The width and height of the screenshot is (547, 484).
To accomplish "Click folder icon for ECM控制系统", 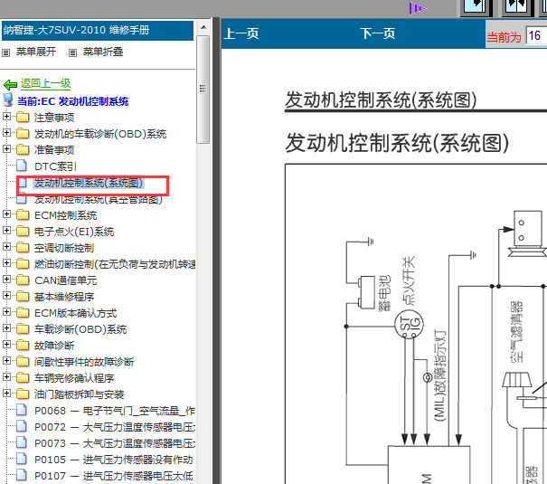I will click(23, 215).
